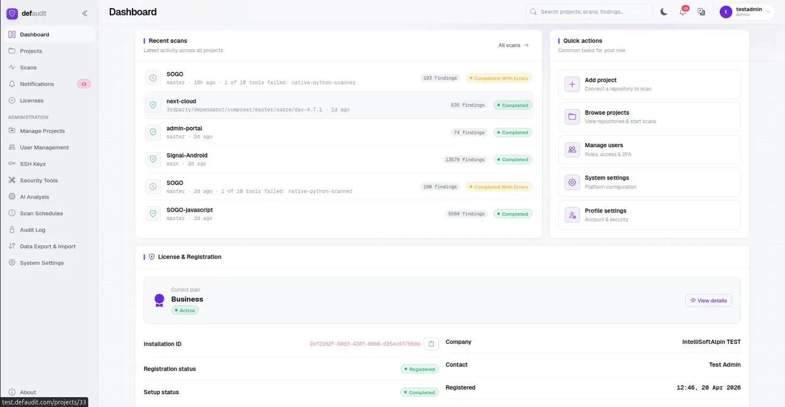
Task: Open the SOGO-javascript scan entry
Action: 339,213
